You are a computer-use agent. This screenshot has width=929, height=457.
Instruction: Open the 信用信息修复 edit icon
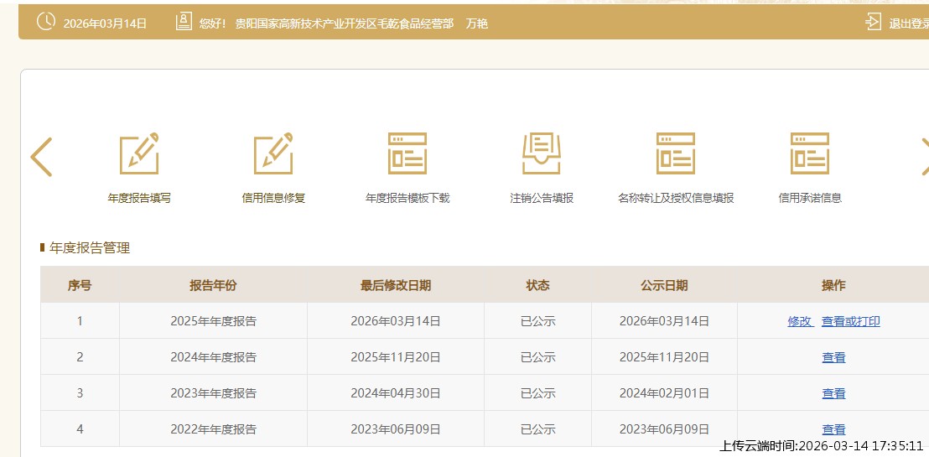pos(273,153)
